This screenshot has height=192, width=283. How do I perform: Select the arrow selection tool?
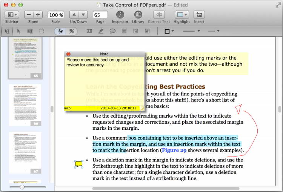coord(18,31)
